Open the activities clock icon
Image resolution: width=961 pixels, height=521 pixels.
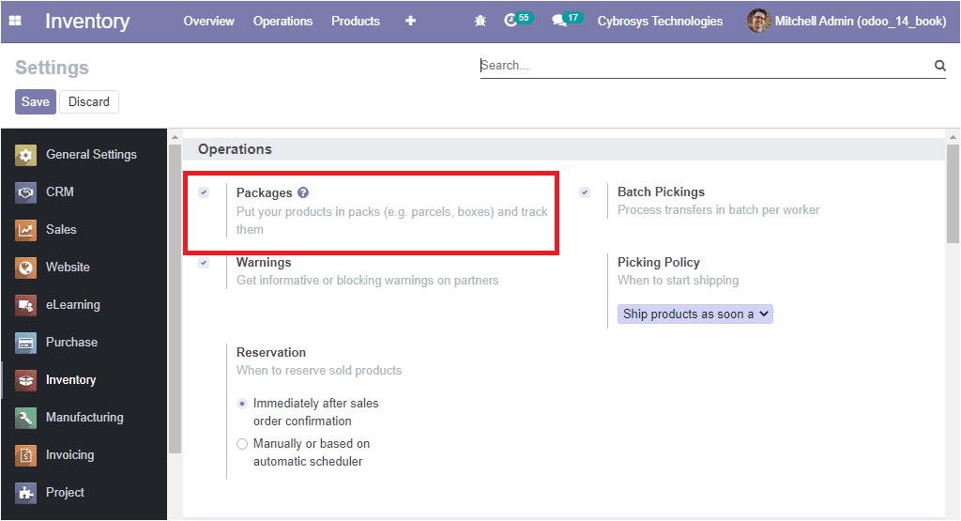[511, 20]
